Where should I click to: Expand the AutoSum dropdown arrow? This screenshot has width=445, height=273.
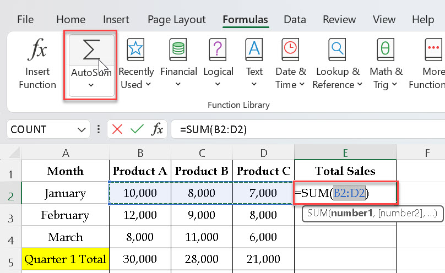click(91, 85)
